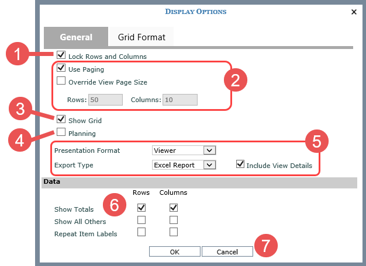
Task: Close the Display Options dialog
Action: pyautogui.click(x=354, y=12)
